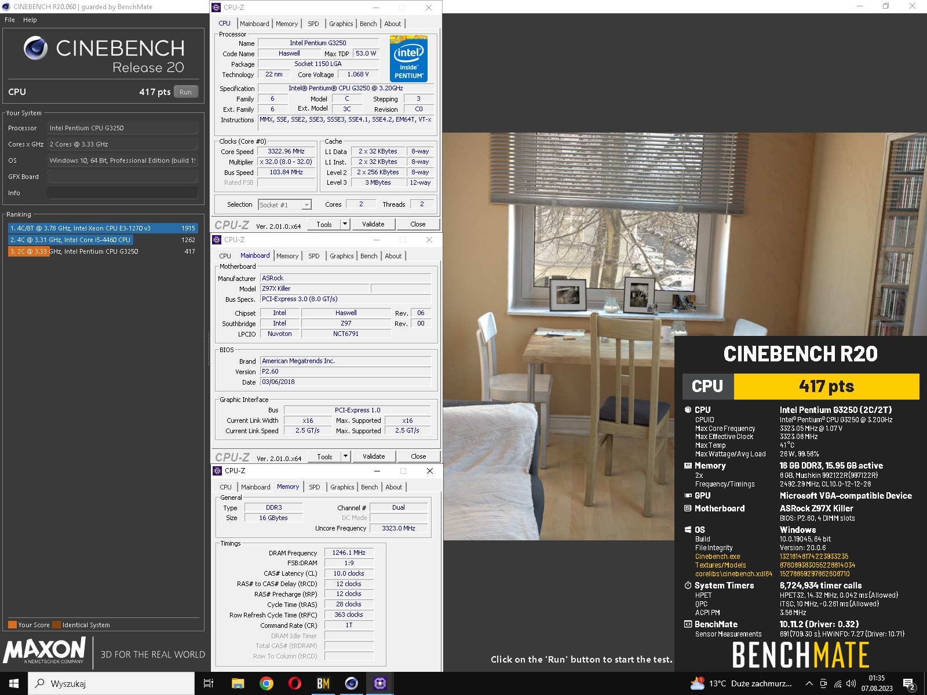This screenshot has height=695, width=927.
Task: Click the Your Score orange legend swatch
Action: click(x=12, y=625)
